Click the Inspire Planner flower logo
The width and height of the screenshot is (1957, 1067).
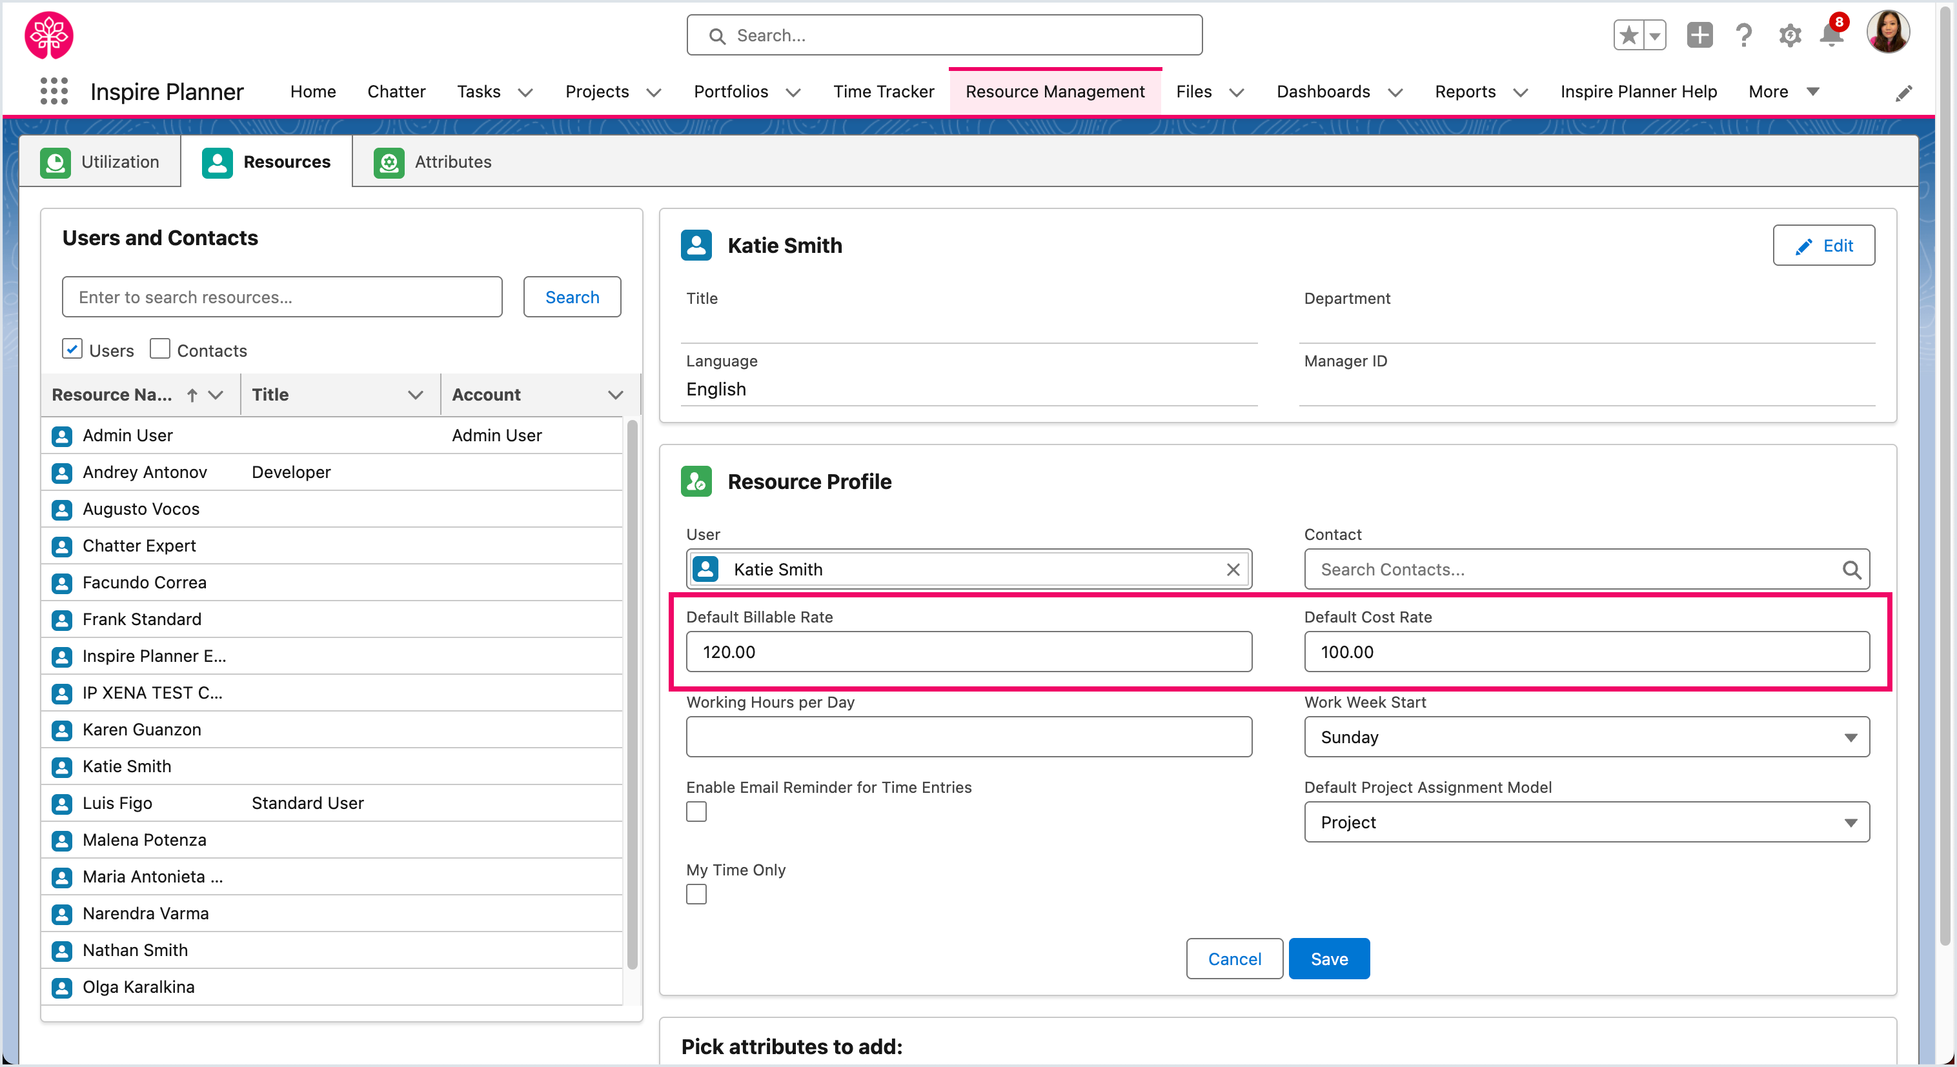tap(48, 35)
